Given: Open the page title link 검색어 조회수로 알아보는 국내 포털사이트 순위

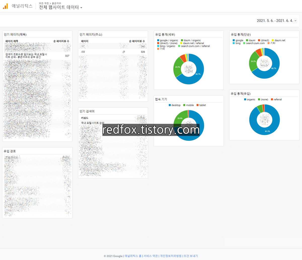Looking at the screenshot, I should (x=26, y=55).
